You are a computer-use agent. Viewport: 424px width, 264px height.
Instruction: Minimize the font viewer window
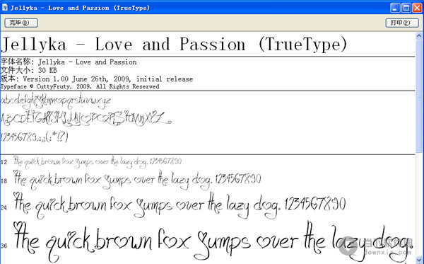[x=395, y=8]
